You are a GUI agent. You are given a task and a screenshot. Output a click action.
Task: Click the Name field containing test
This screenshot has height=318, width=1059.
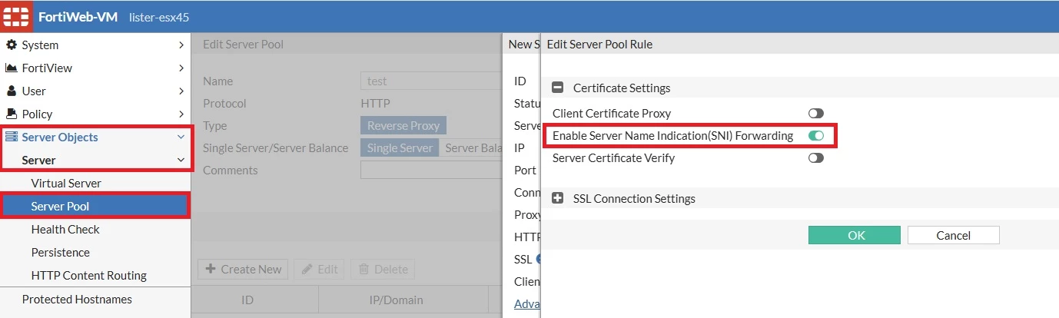(431, 81)
